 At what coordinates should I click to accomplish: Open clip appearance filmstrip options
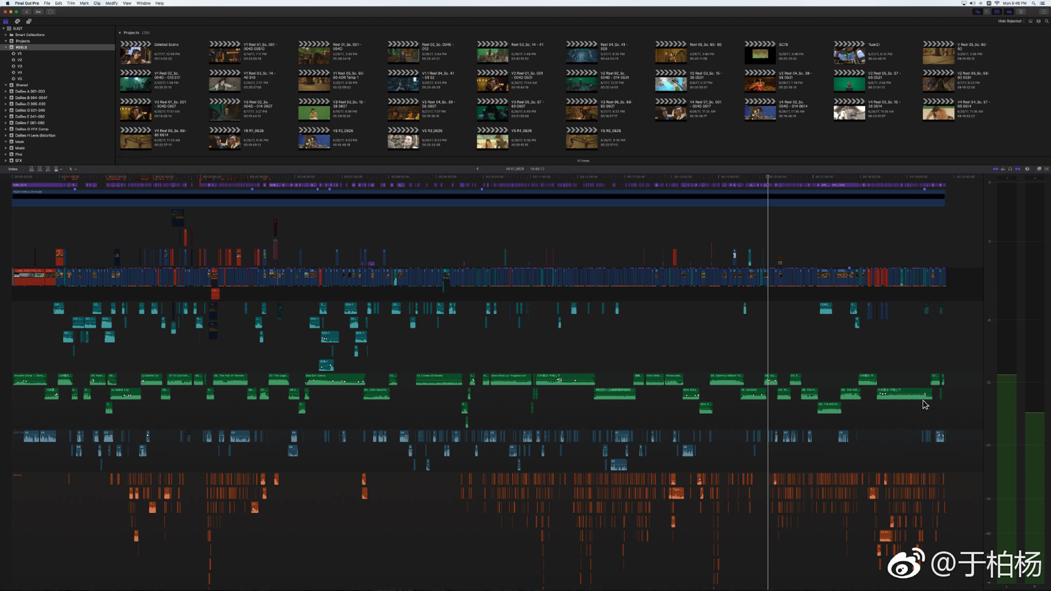pyautogui.click(x=1031, y=21)
